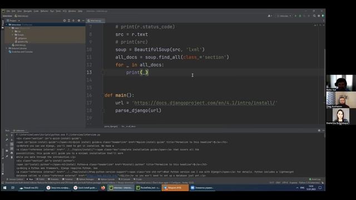Open the View menu
Viewport: 356px width, 200px height.
coord(20,11)
